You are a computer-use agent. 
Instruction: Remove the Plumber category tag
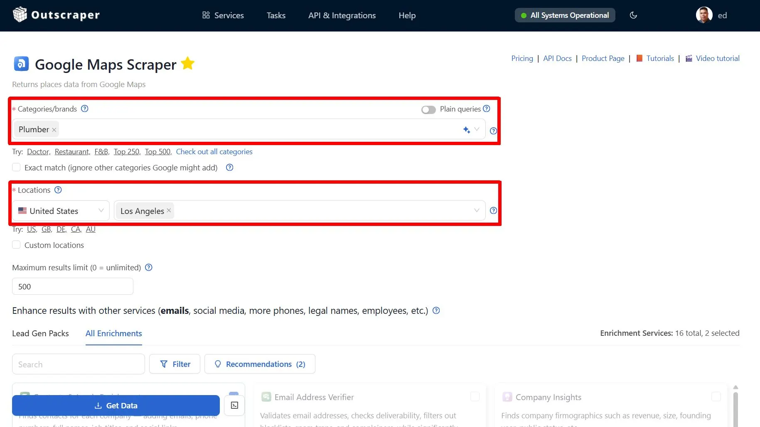click(x=54, y=130)
